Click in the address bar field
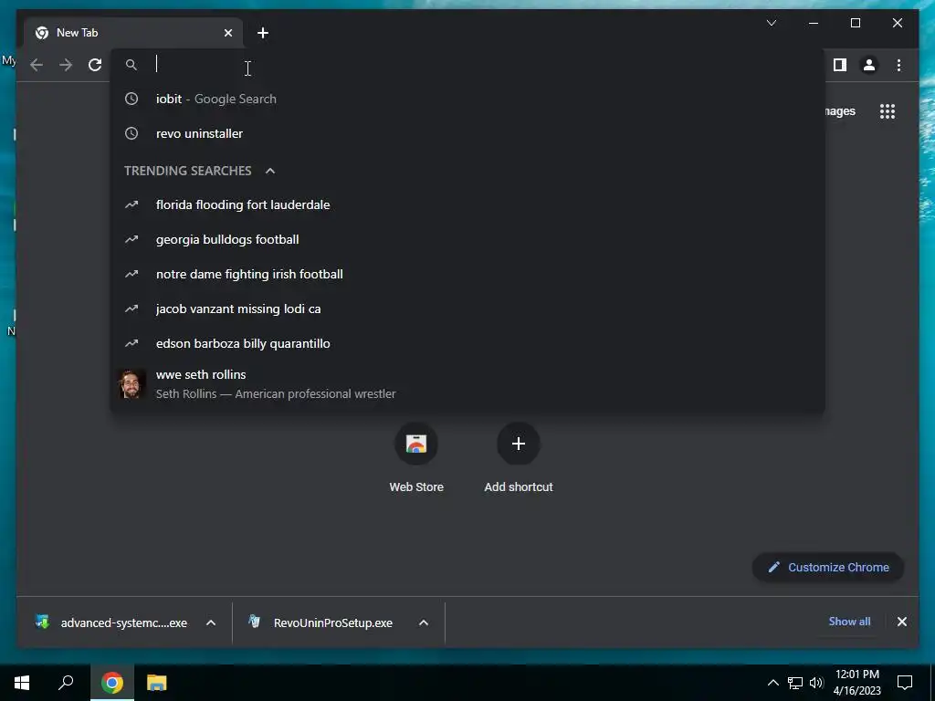This screenshot has height=701, width=935. 467,65
